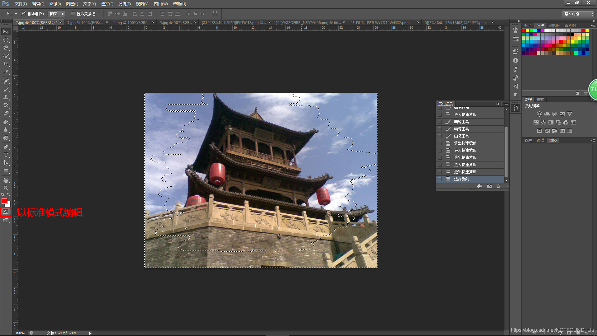Select the Eyedropper tool

[6, 72]
